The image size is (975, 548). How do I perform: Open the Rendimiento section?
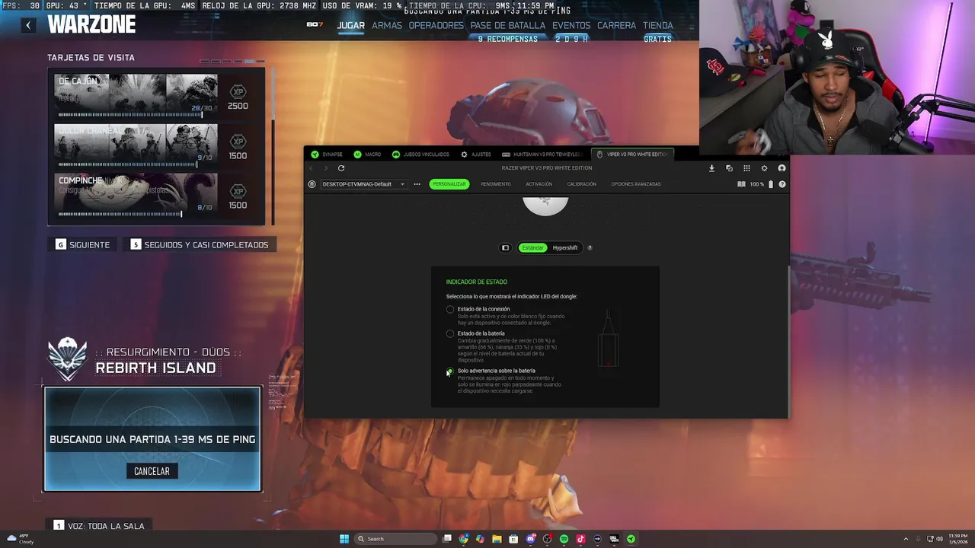pos(496,184)
